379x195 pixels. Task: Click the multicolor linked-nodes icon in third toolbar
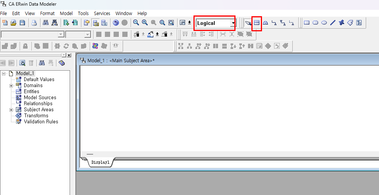pyautogui.click(x=95, y=46)
